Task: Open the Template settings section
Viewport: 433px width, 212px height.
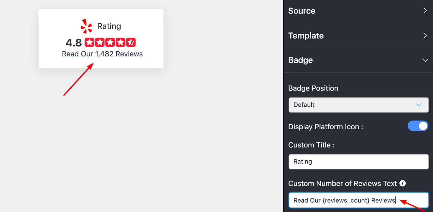Action: [306, 35]
